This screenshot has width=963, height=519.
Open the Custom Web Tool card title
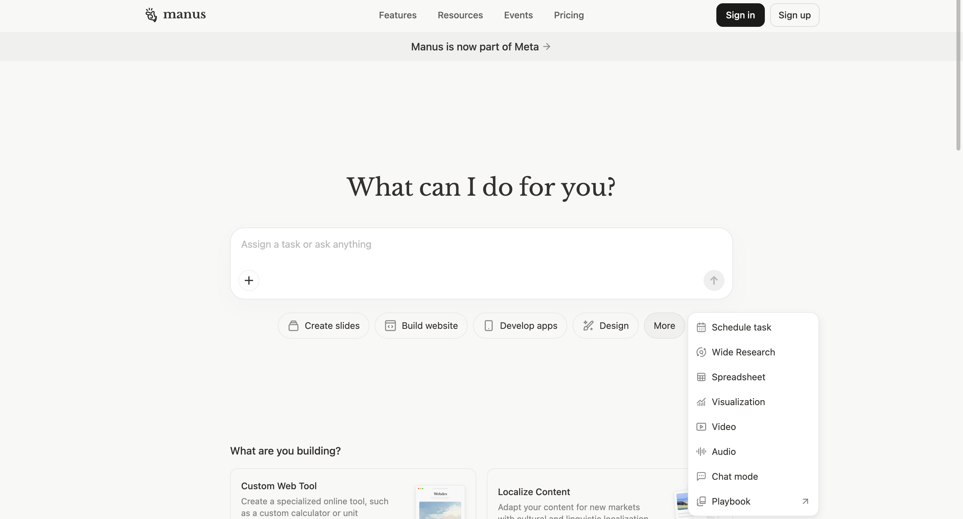(x=279, y=486)
